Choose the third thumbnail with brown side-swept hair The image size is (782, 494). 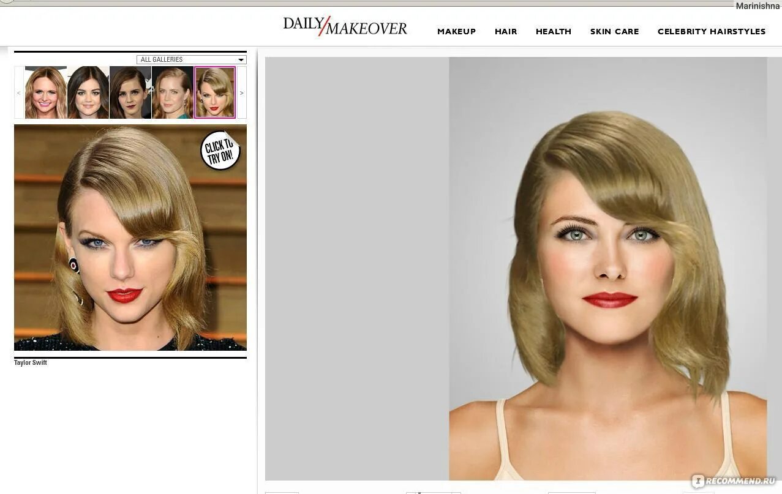[x=130, y=92]
